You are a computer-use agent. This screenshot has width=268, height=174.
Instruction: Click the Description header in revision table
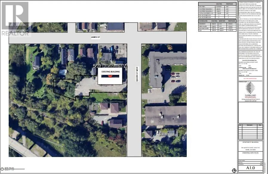249,125
